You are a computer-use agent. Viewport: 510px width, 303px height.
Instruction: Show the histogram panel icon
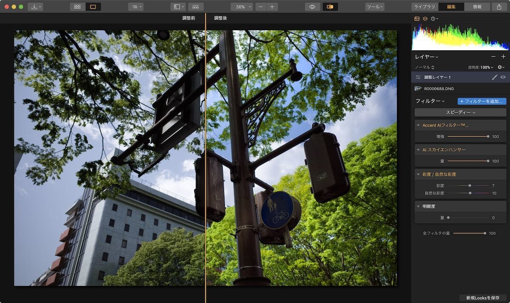click(x=416, y=18)
